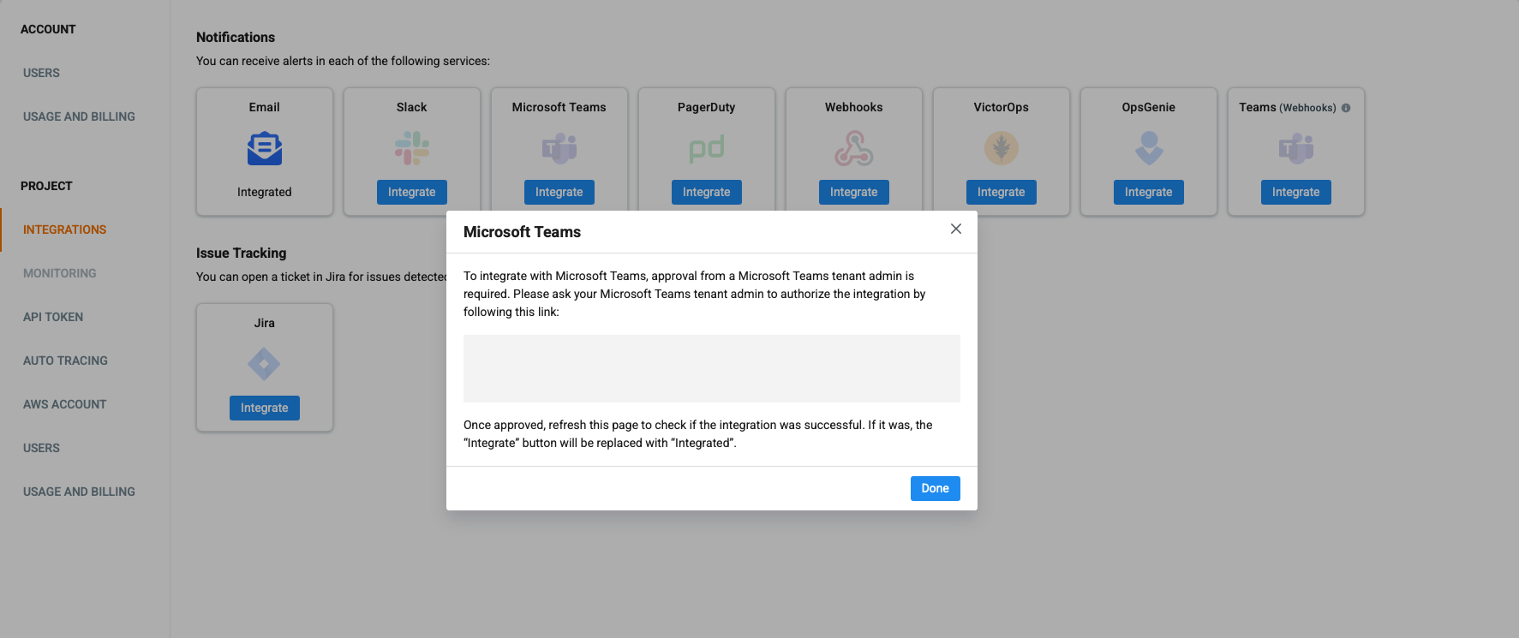Click the VictorOps card title
Viewport: 1519px width, 638px height.
point(1002,107)
